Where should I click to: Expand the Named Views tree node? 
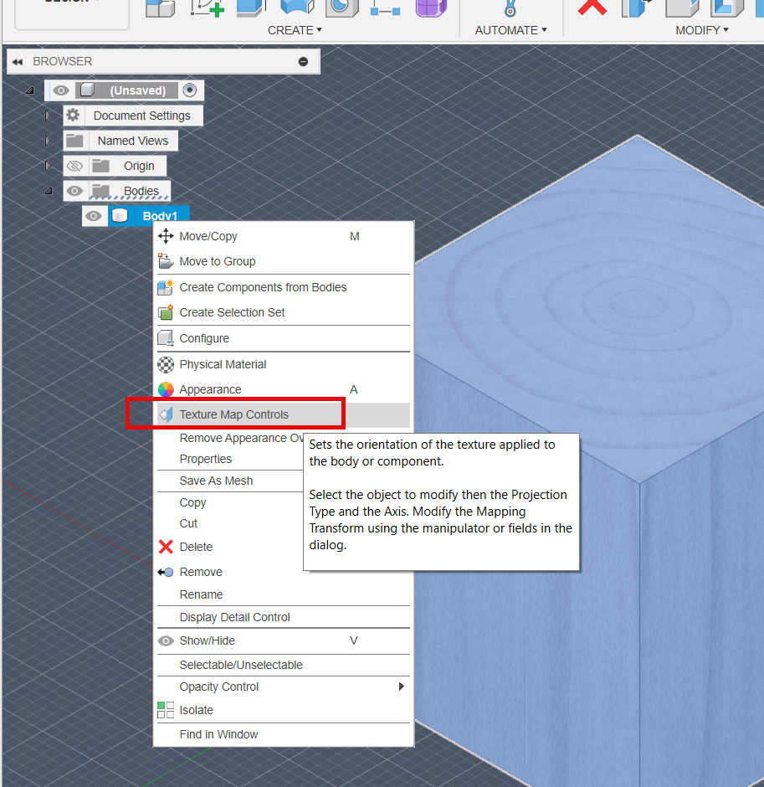coord(48,140)
